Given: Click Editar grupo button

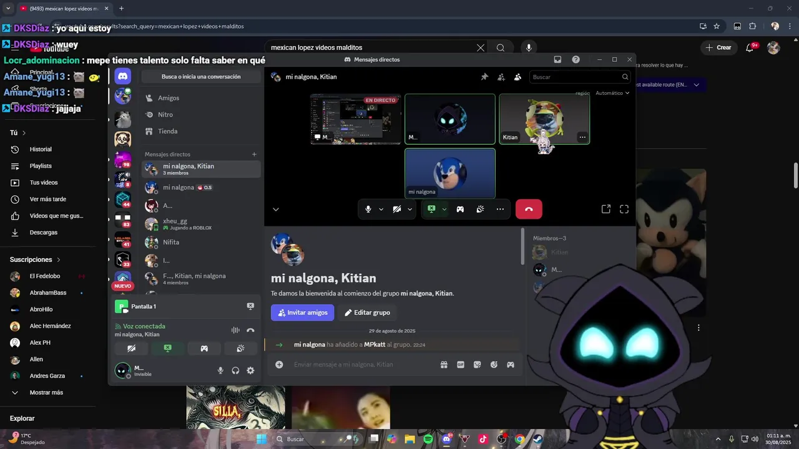Looking at the screenshot, I should tap(367, 312).
